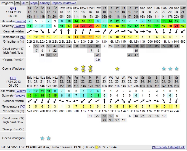Click the wezły link beside lower Szkwały
The image size is (187, 151).
tap(20, 95)
